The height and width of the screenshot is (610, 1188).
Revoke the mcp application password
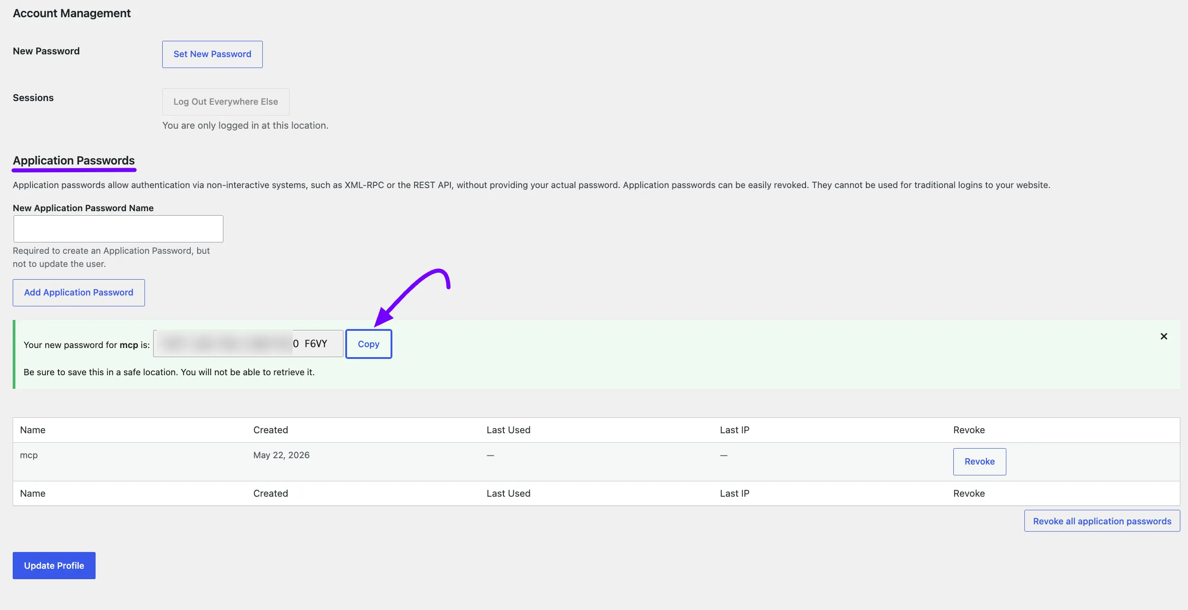[x=980, y=461]
